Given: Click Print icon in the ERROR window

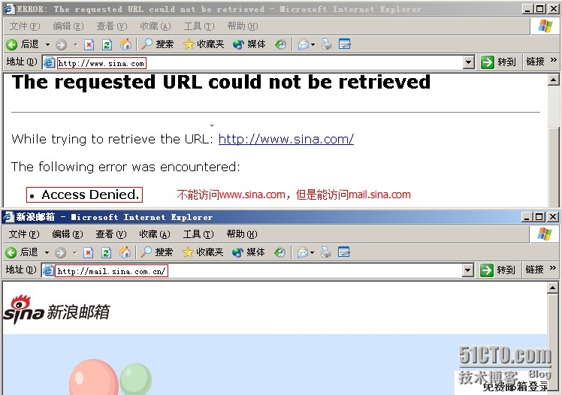Looking at the screenshot, I should pyautogui.click(x=327, y=44).
